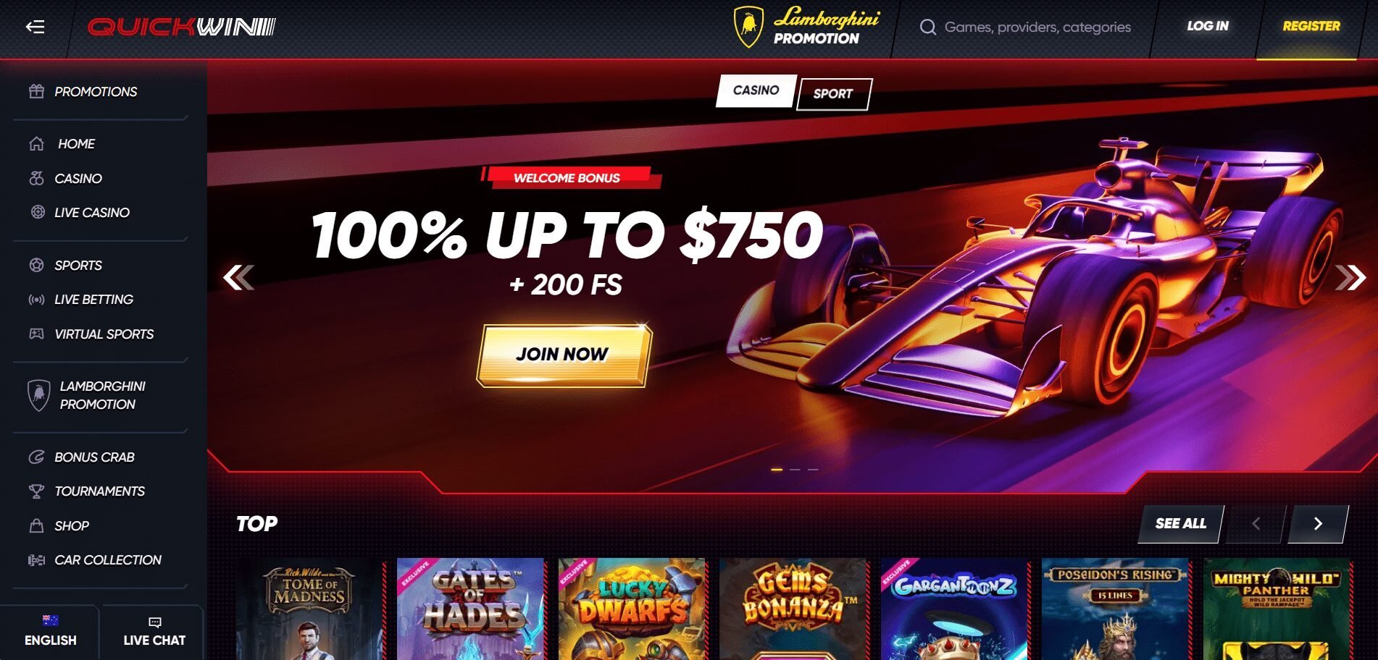Jump to the second banner slide indicator
1378x660 pixels.
[x=795, y=470]
